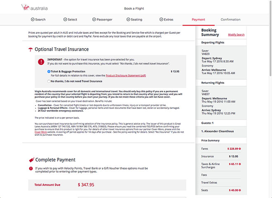This screenshot has height=198, width=272.
Task: Click the 24 hour worldwide emergency assistance bullet
Action: (61, 111)
